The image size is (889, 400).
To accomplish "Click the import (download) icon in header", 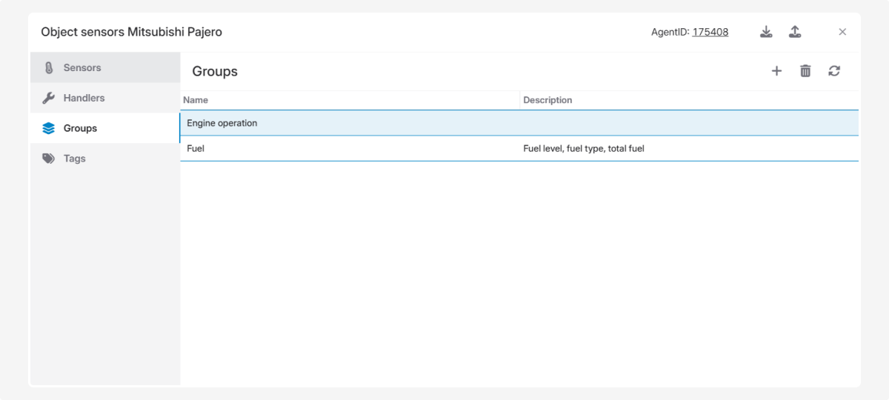I will pos(766,32).
